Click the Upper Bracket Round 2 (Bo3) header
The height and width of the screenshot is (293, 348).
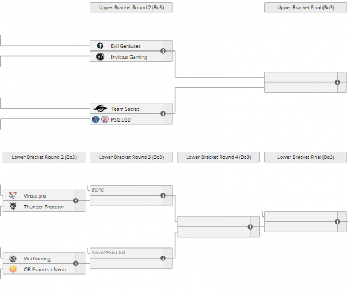coord(131,8)
